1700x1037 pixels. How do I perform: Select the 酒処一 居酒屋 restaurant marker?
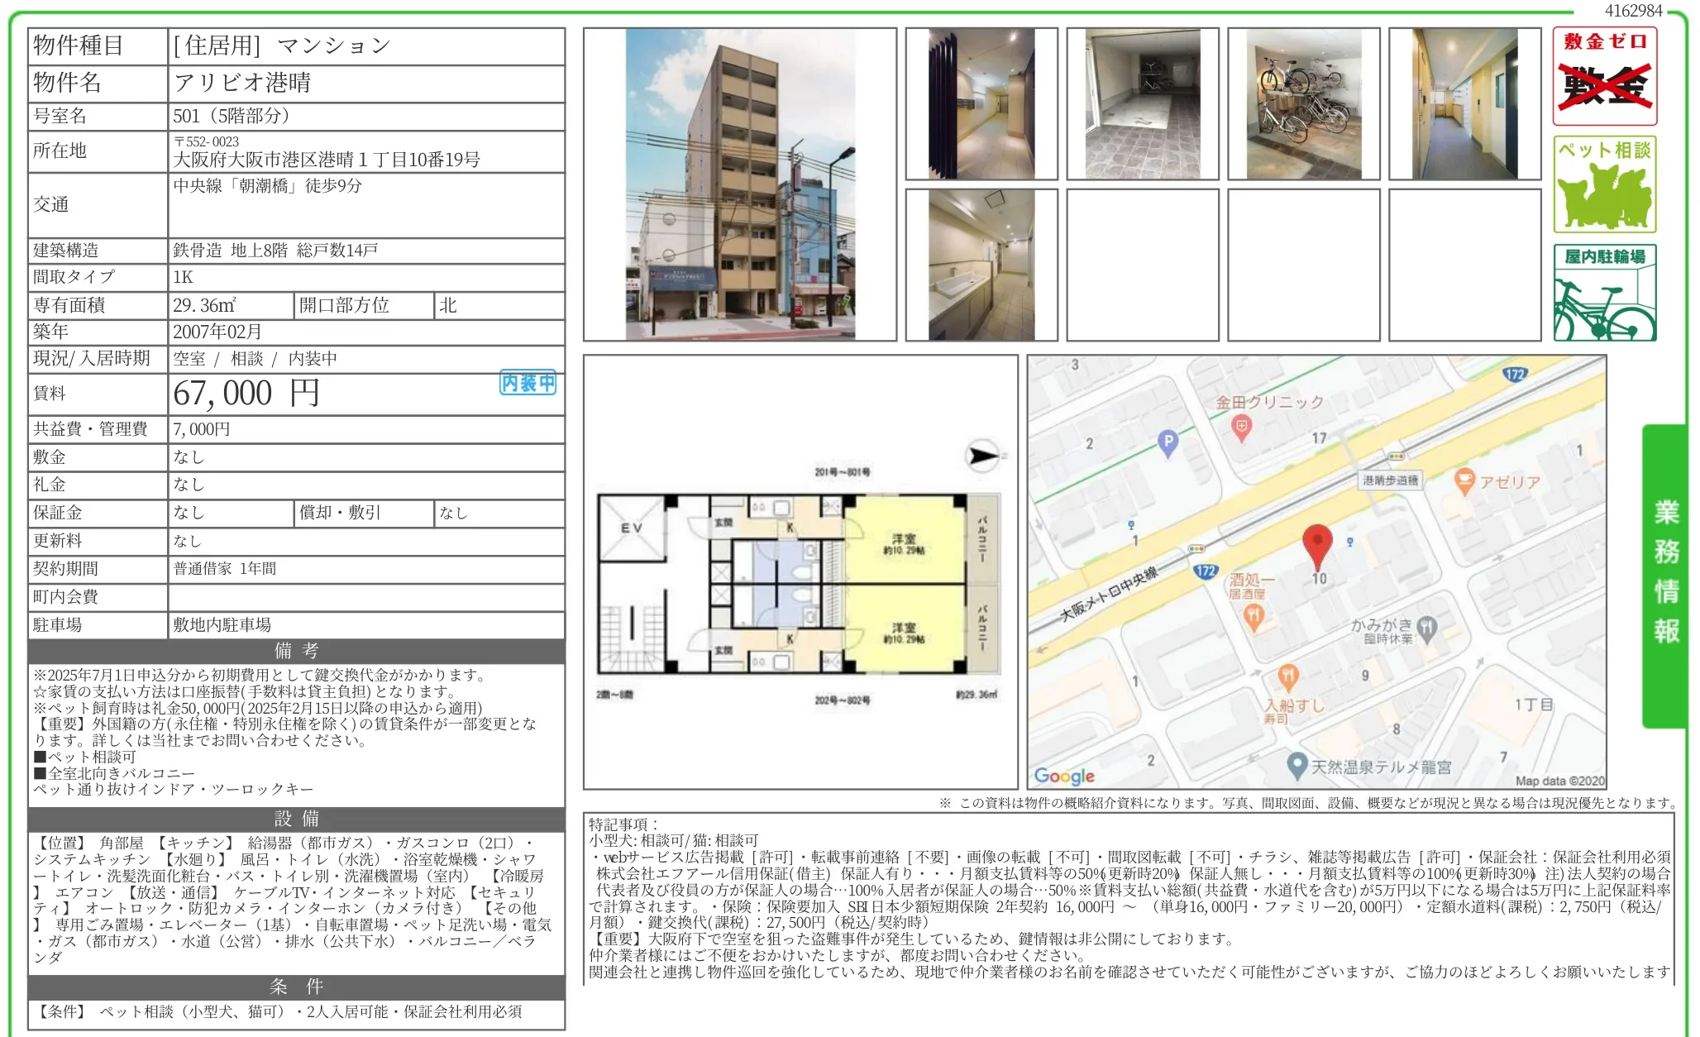[1254, 616]
